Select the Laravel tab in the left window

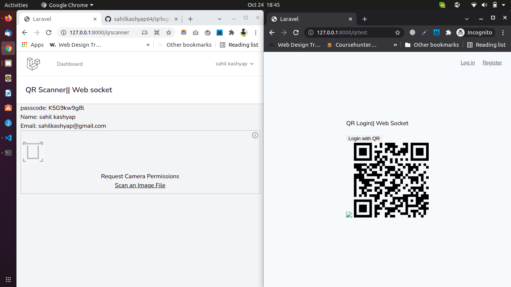pos(60,19)
